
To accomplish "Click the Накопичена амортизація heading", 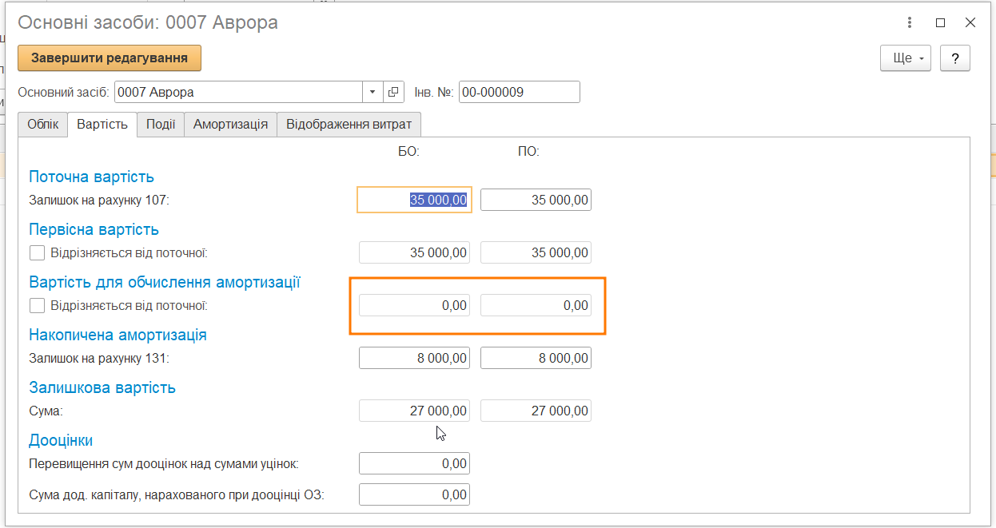I will (x=118, y=335).
